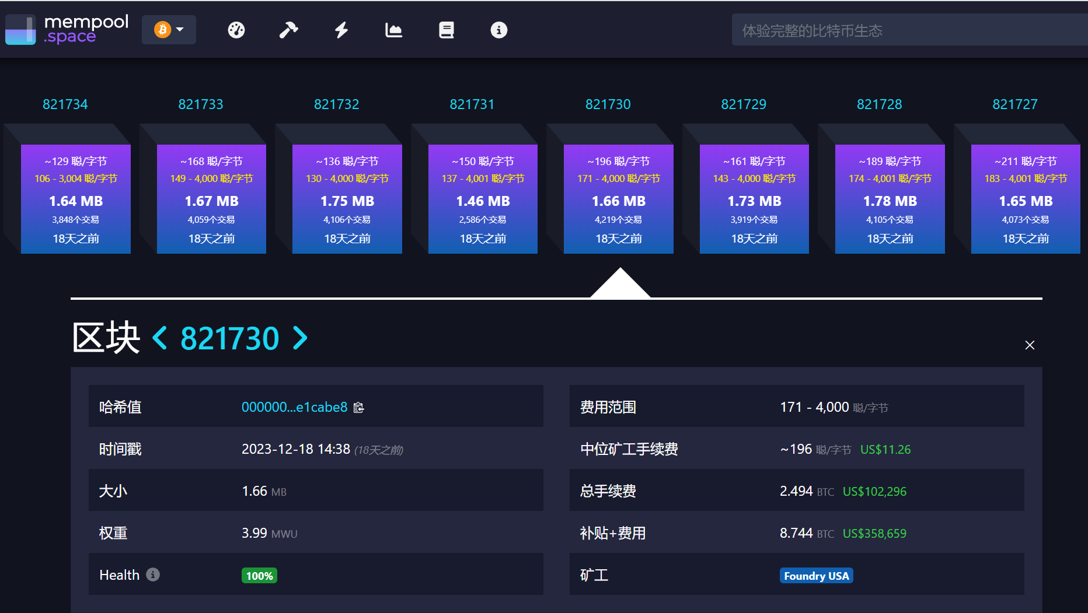The width and height of the screenshot is (1088, 613).
Task: Select the 1.73 MB block cube
Action: (x=754, y=199)
